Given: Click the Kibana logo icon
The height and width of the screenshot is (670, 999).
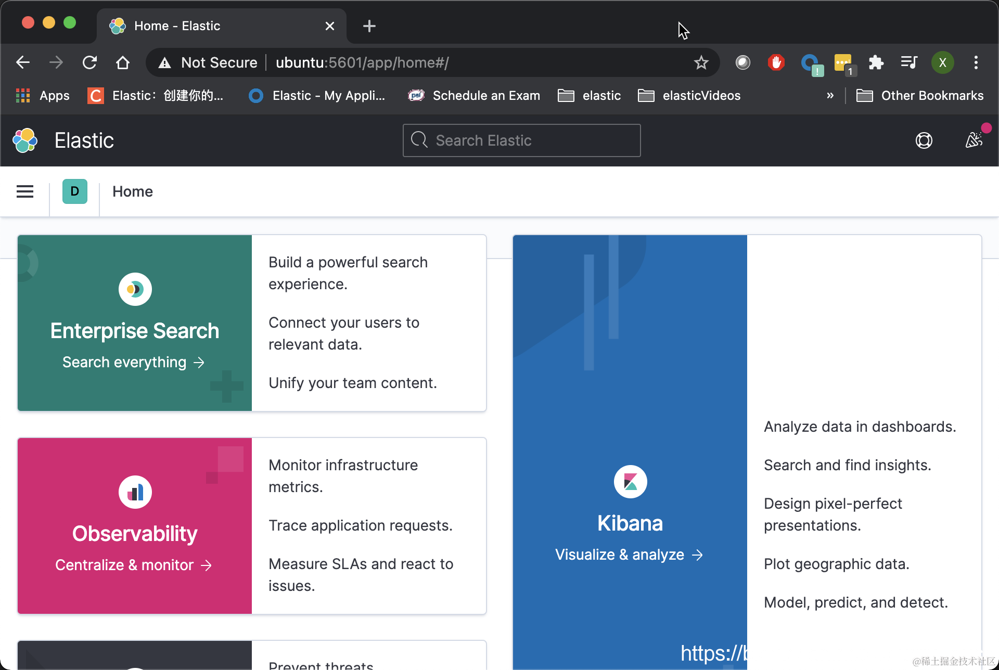Looking at the screenshot, I should click(630, 482).
